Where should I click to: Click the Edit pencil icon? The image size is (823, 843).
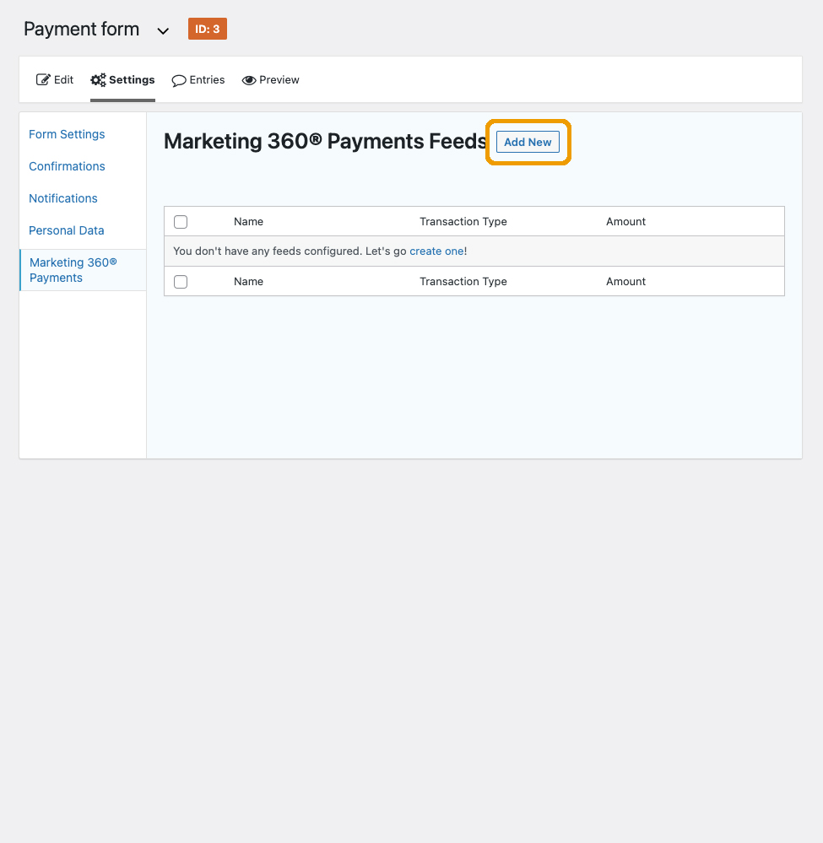(x=43, y=79)
